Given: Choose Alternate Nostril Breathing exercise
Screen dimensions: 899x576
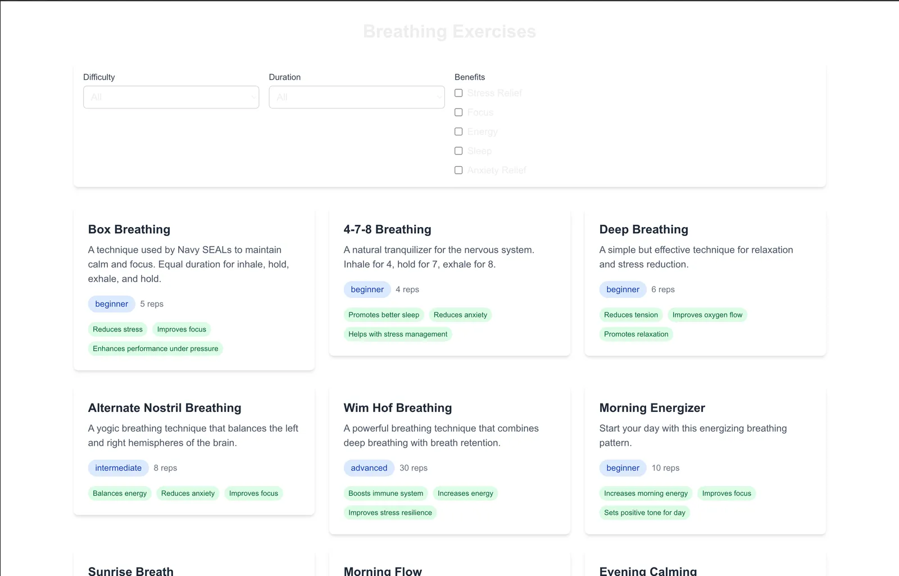Looking at the screenshot, I should coord(165,408).
